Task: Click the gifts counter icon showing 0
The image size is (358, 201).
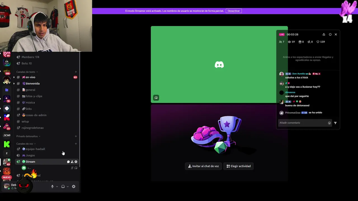Action: [x=301, y=42]
